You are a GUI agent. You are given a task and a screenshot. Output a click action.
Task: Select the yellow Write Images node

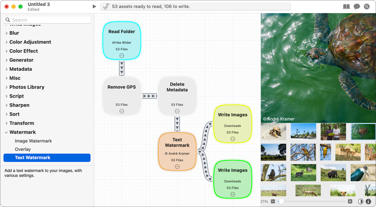232,124
